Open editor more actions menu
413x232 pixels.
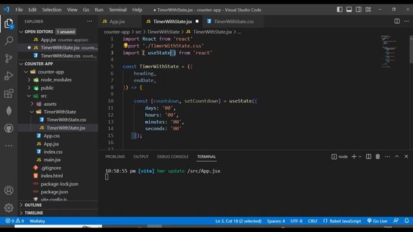click(x=407, y=21)
